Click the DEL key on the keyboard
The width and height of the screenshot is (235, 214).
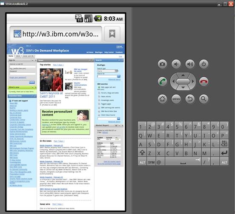tap(224, 144)
